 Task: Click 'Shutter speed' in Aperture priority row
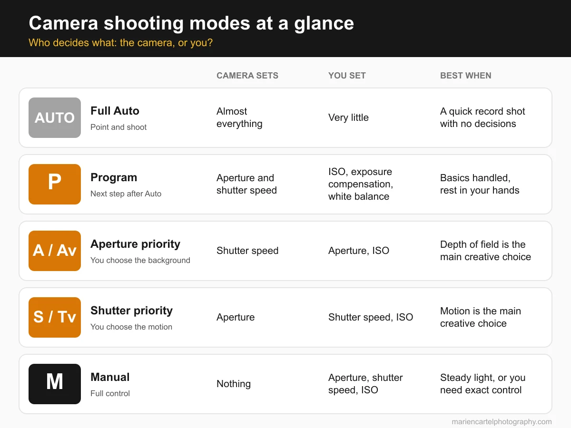tap(247, 251)
